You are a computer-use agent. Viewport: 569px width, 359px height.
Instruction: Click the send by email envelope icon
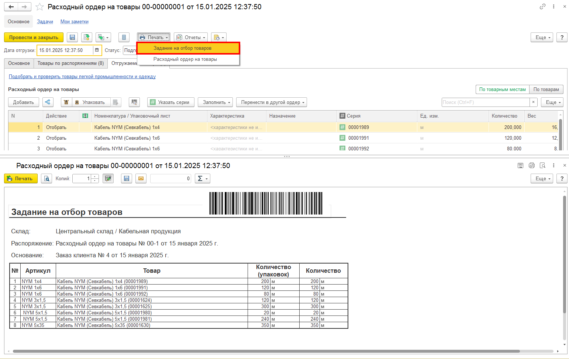click(141, 178)
